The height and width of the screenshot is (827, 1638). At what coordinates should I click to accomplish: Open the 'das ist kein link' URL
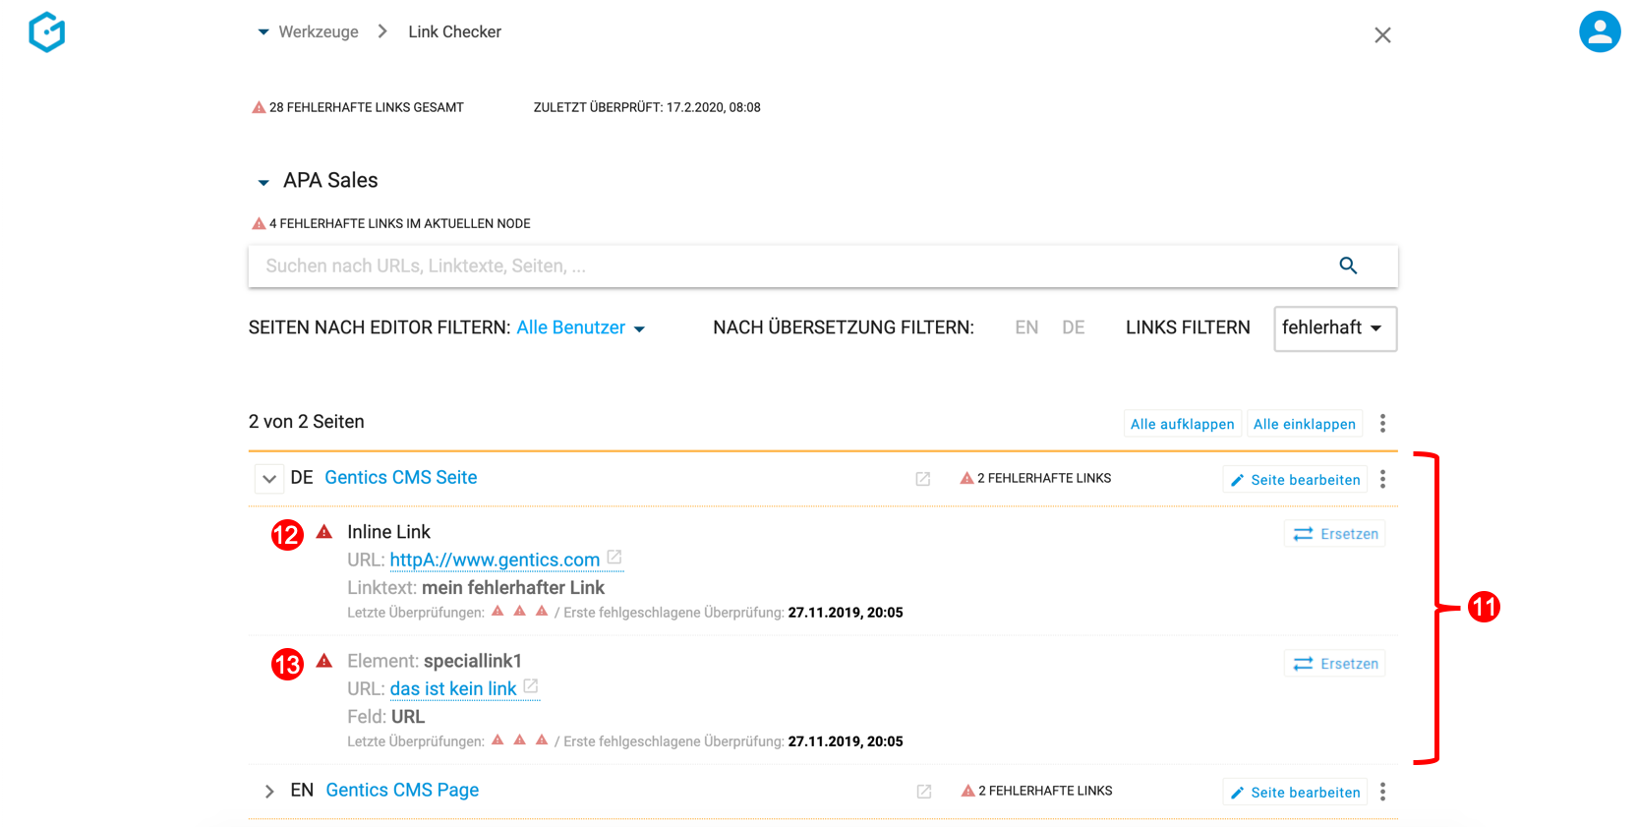tap(453, 688)
